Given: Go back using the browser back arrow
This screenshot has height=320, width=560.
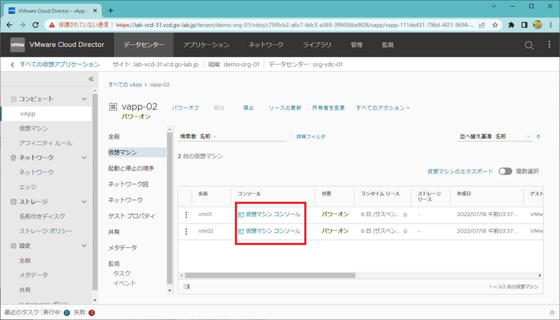Looking at the screenshot, I should [10, 25].
